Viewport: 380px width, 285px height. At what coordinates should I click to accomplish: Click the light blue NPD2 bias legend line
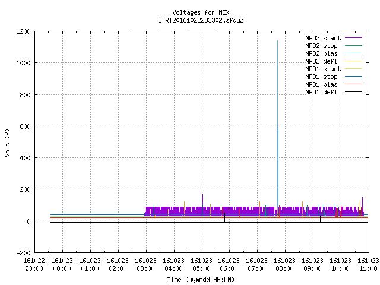click(354, 53)
